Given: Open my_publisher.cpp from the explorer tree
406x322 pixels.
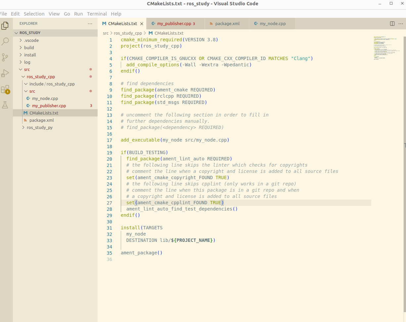Looking at the screenshot, I should [x=55, y=106].
